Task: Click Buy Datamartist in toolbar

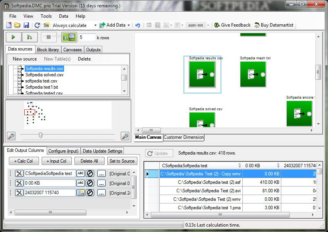Action: [274, 25]
